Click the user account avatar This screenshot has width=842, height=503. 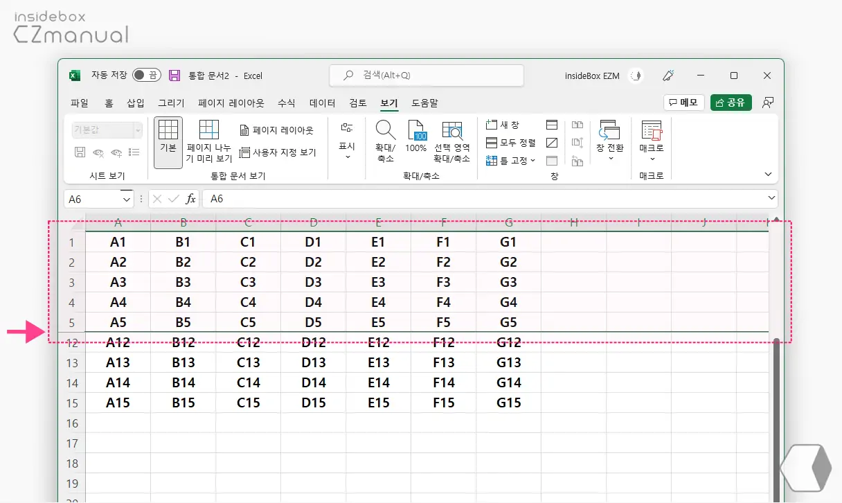pos(635,76)
